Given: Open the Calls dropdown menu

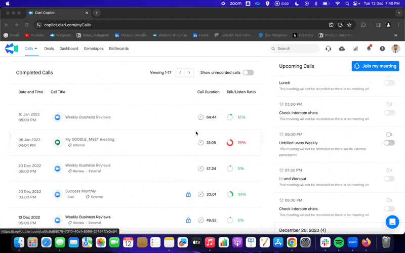Looking at the screenshot, I should (31, 49).
